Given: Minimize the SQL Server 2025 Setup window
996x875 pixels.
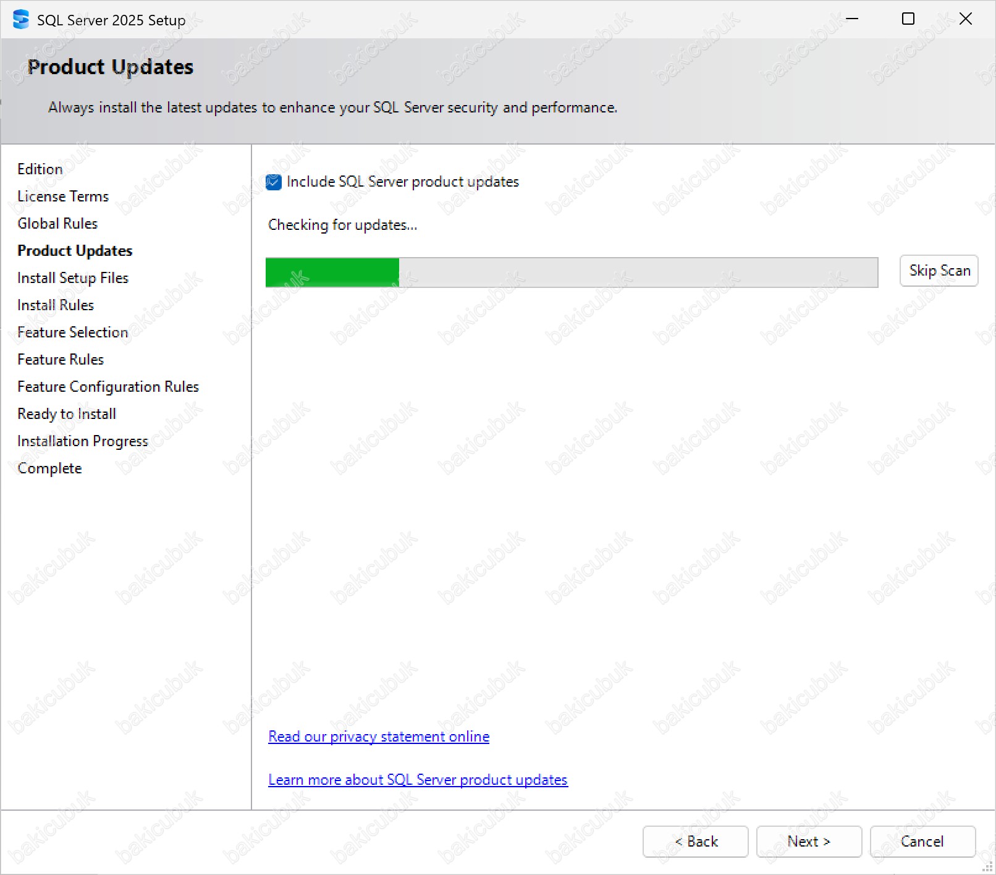Looking at the screenshot, I should pos(852,19).
